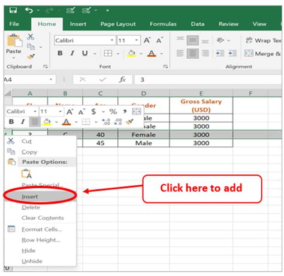Click Increase Decimal in mini toolbar
284x276 pixels.
pos(106,122)
